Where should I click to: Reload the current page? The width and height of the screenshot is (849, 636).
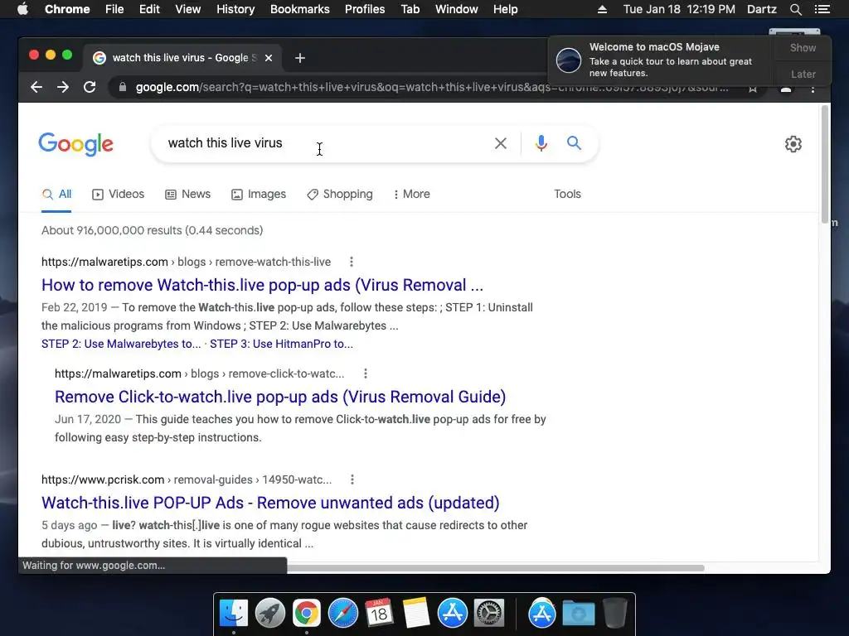click(90, 87)
